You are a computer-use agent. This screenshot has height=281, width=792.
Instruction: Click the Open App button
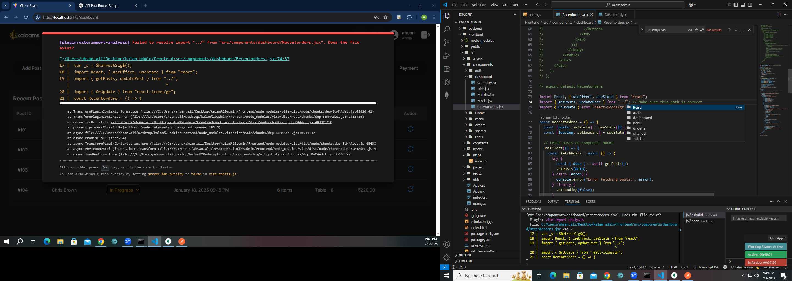coord(777,238)
